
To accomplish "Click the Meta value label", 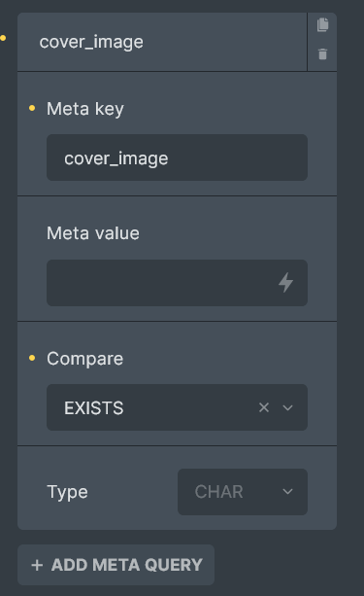I will (93, 233).
